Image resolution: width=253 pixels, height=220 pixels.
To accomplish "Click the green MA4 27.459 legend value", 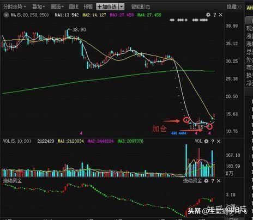I will coord(149,15).
